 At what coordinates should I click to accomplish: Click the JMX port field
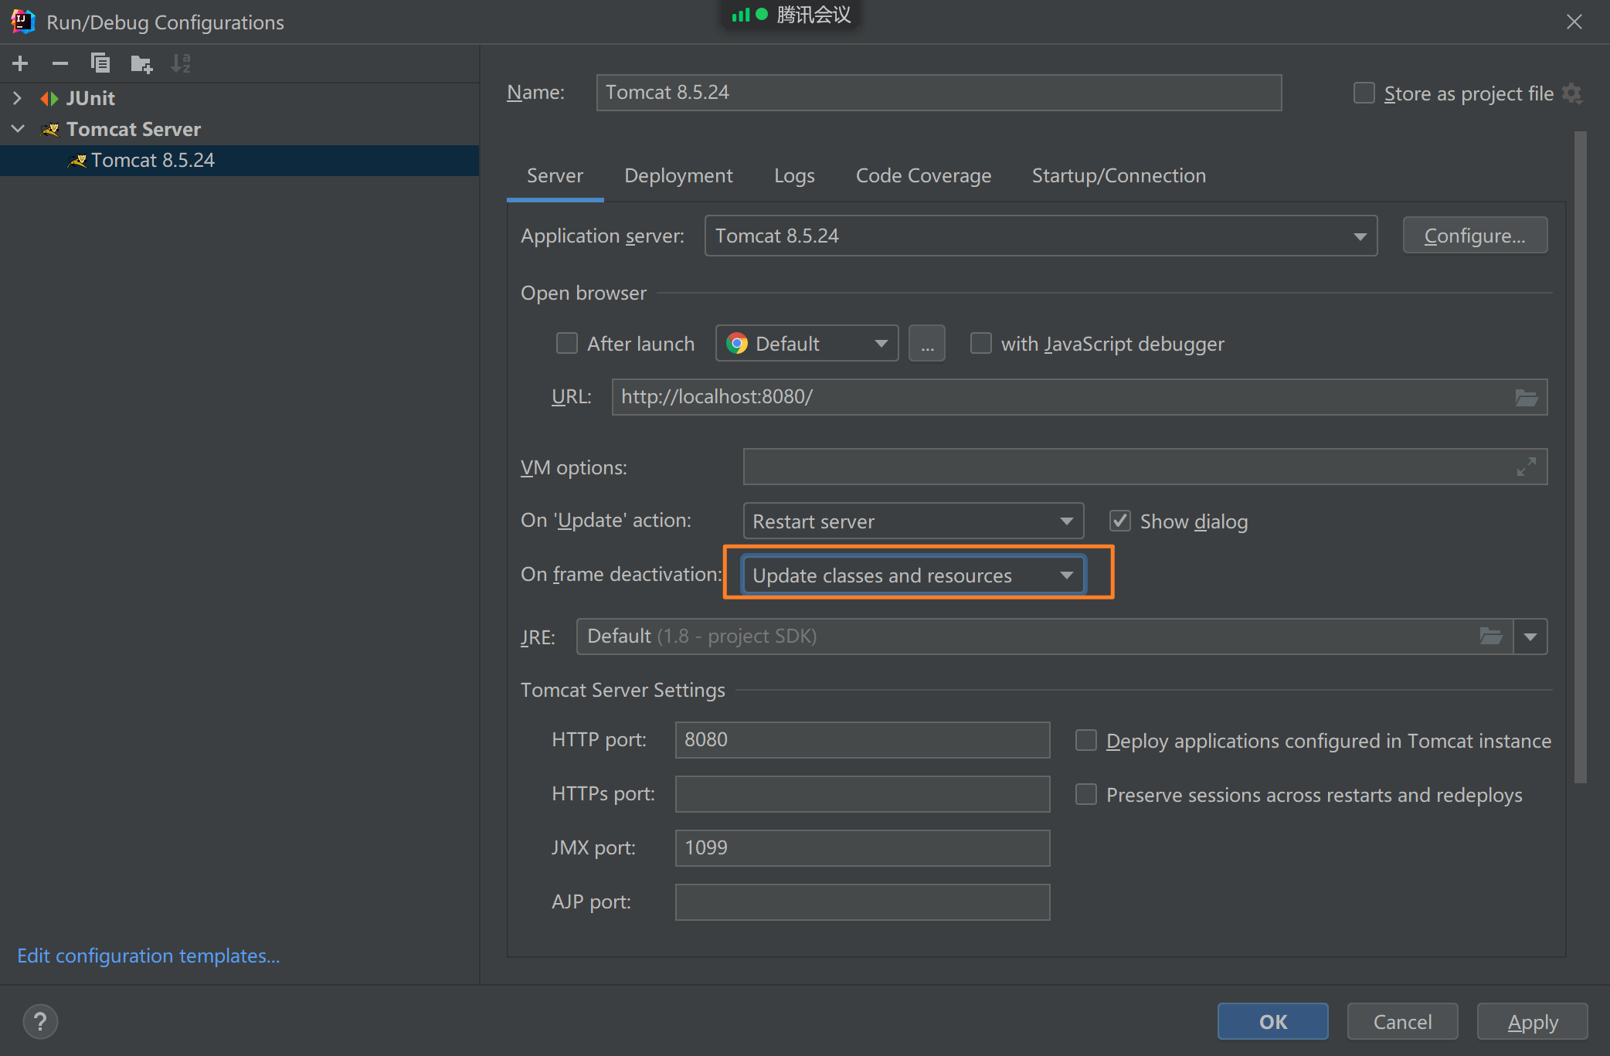(x=862, y=848)
